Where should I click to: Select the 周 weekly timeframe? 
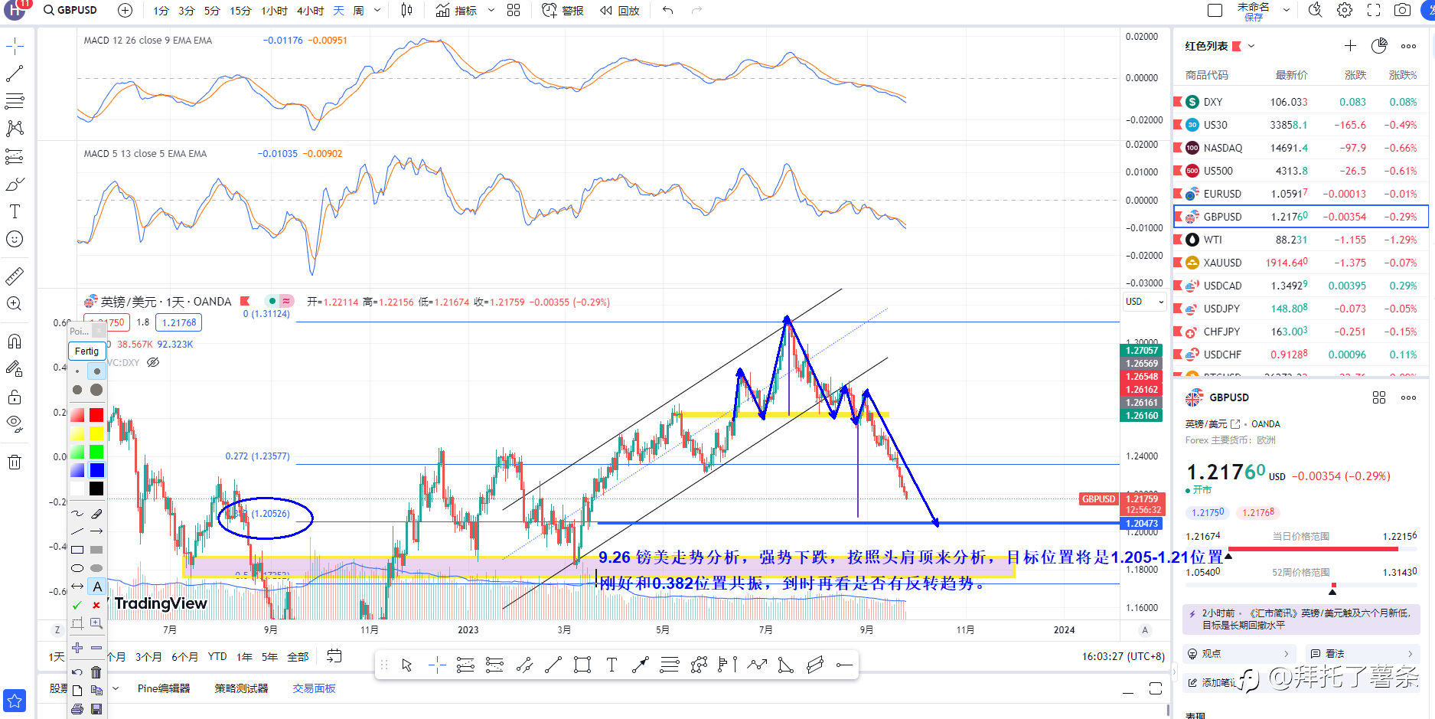(x=358, y=11)
